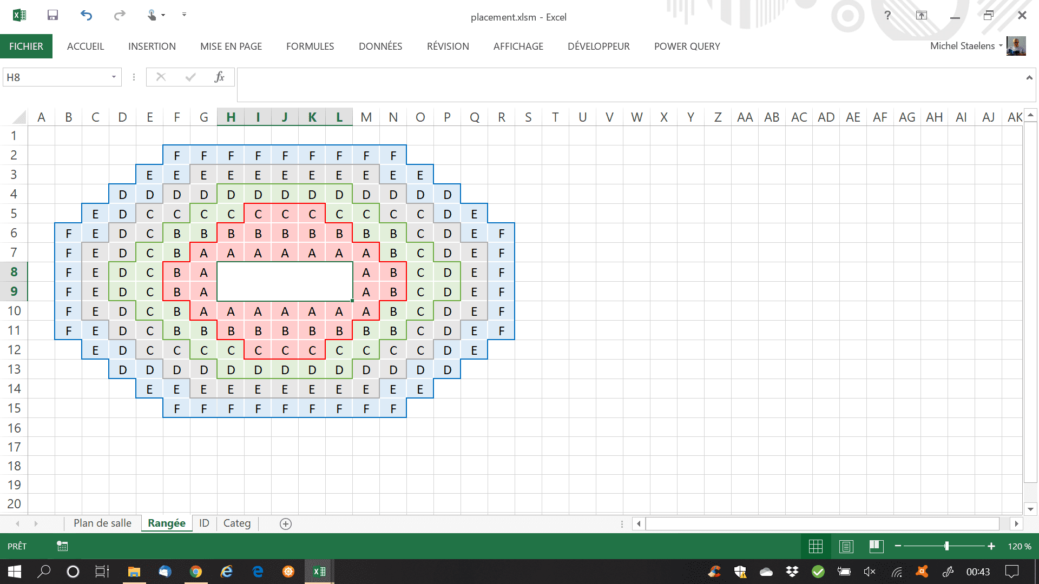
Task: Switch to Page Layout view
Action: coord(846,546)
